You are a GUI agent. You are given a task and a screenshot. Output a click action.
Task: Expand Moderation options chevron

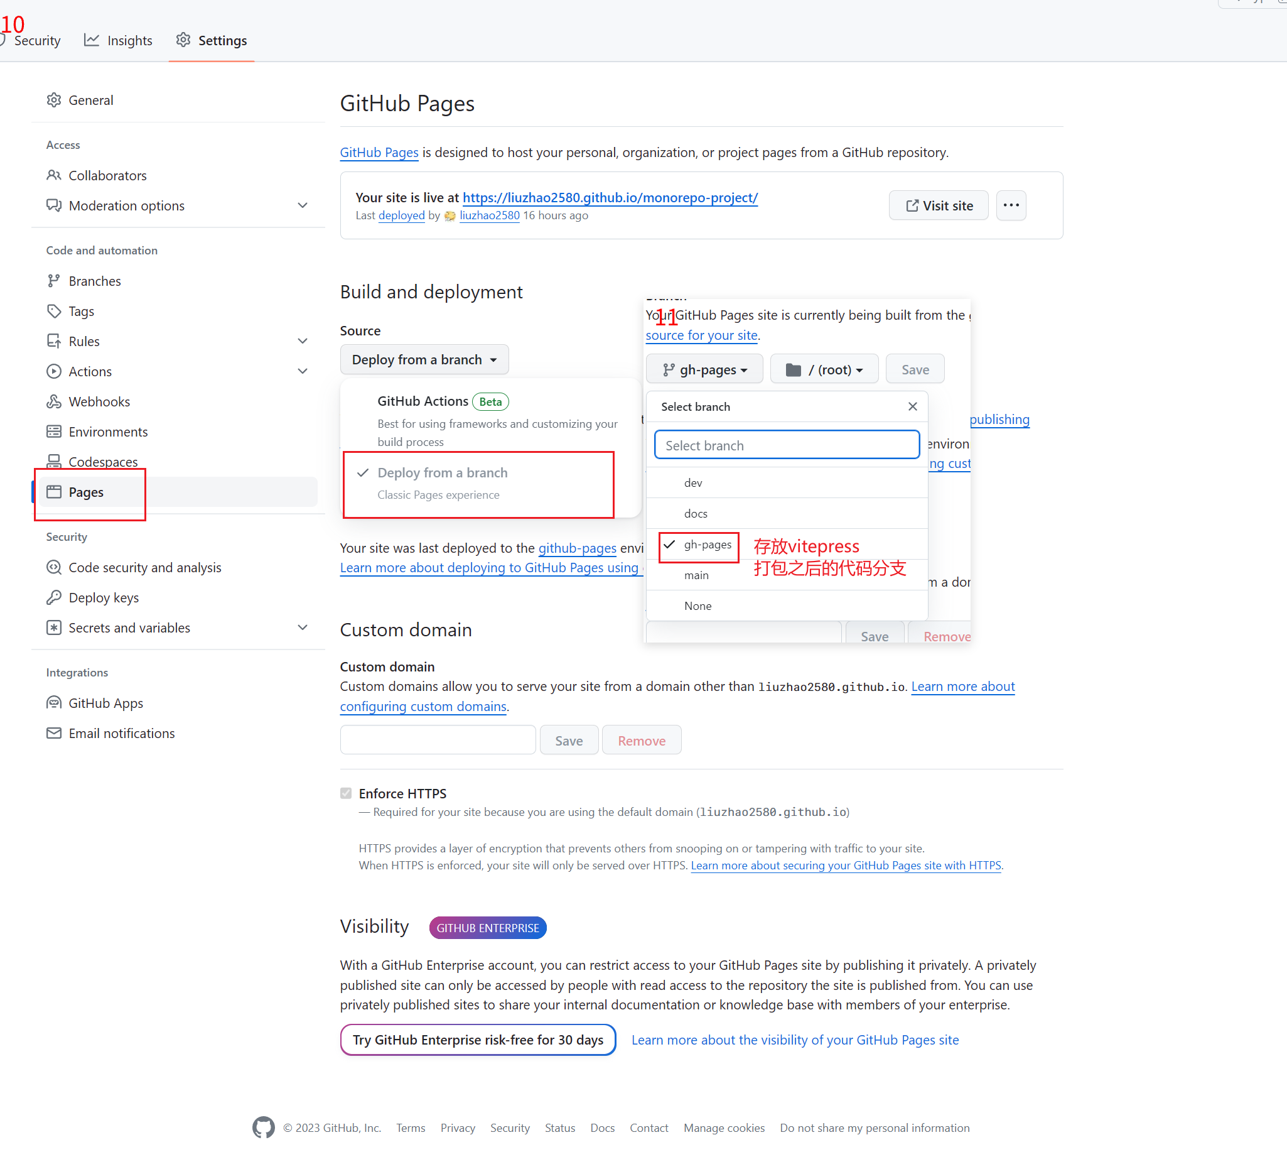[x=303, y=205]
